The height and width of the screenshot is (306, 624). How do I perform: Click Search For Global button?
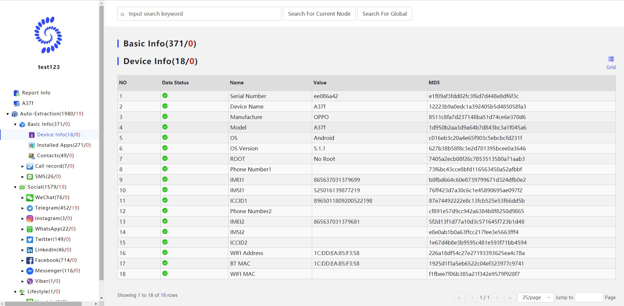tap(384, 14)
